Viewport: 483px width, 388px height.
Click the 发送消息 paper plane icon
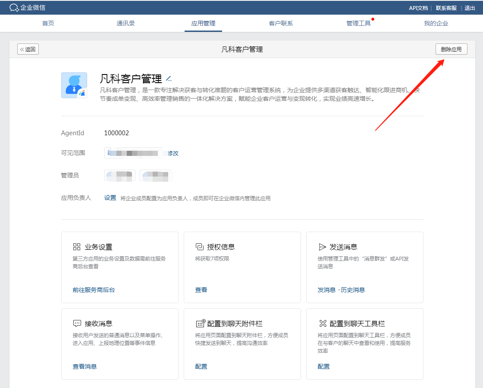tap(322, 247)
